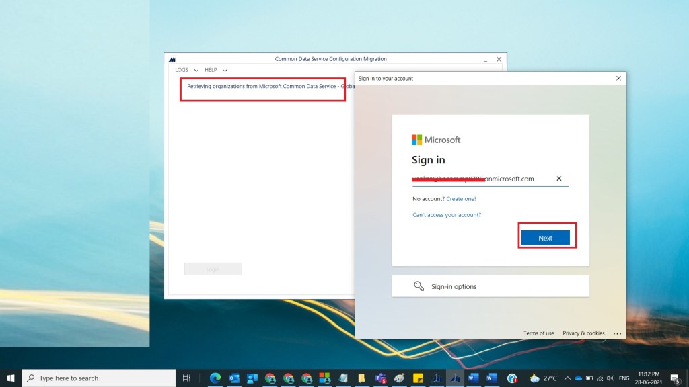Click the sign-in email address input field
Viewport: 689px width, 387px height.
tap(481, 179)
